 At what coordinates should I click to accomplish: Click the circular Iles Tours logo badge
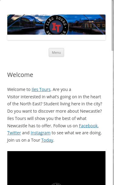56,25
